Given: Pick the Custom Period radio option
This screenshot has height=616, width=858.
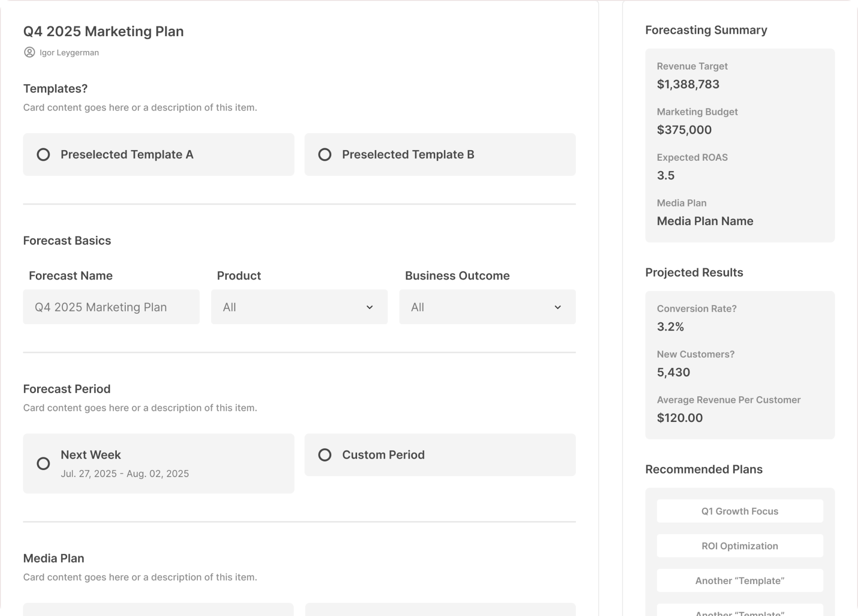Looking at the screenshot, I should 325,455.
